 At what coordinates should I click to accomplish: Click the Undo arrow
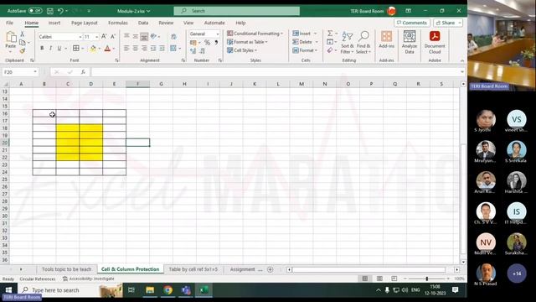point(60,11)
